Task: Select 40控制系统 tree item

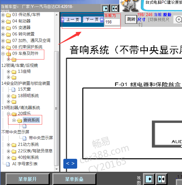Action: (x=28, y=157)
